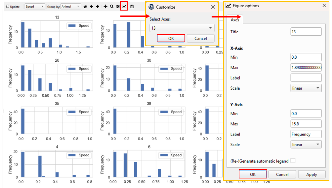
Task: Go forward to next view arrow
Action: (x=98, y=7)
